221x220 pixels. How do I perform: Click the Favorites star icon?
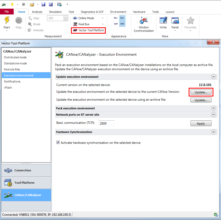point(190,21)
